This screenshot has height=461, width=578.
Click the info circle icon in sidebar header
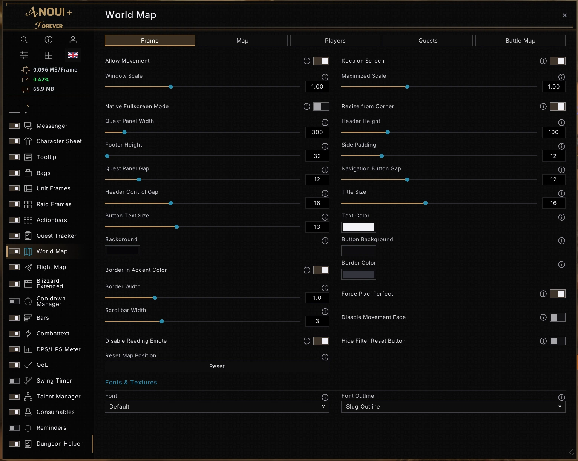[x=49, y=40]
